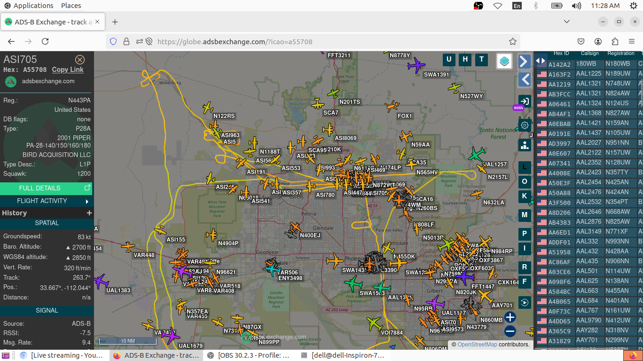Toggle the K map option
Viewport: 643px width, 361px height.
[525, 196]
